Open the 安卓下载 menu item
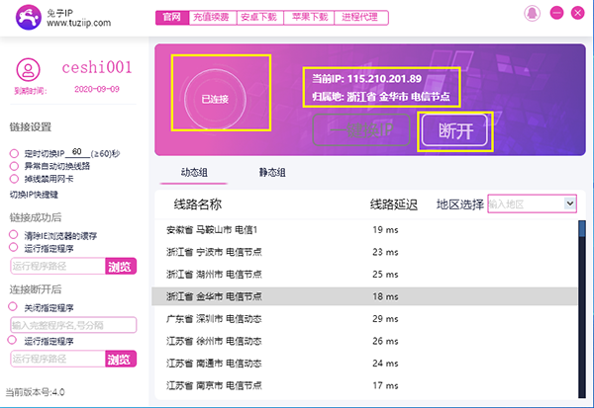Image resolution: width=594 pixels, height=408 pixels. [261, 17]
